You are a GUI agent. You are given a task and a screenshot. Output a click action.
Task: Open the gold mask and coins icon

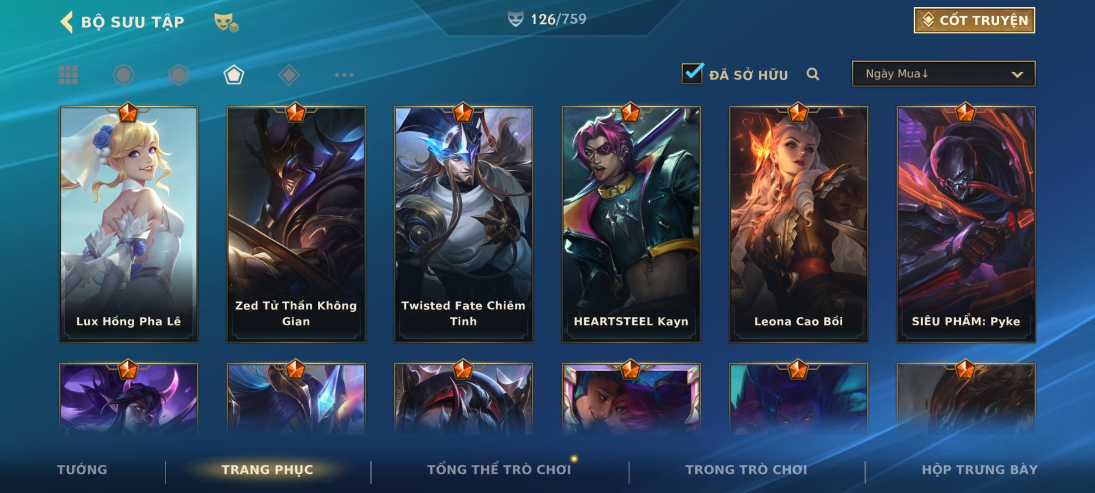(226, 22)
